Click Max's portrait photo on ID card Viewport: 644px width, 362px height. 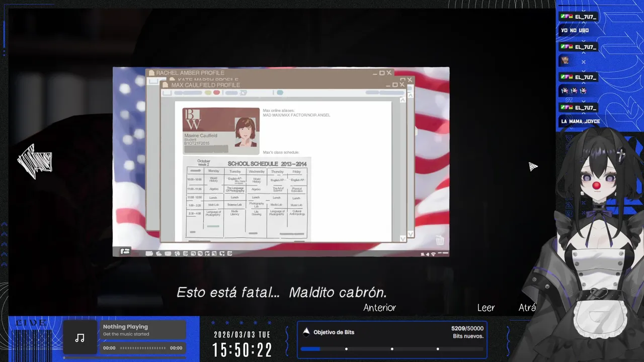[247, 131]
